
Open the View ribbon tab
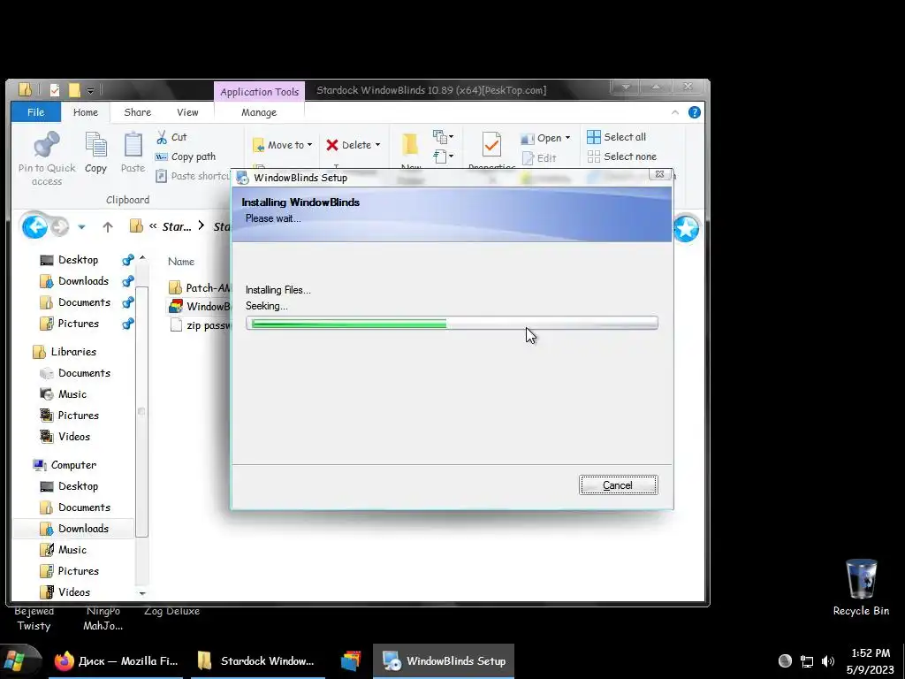(x=187, y=112)
